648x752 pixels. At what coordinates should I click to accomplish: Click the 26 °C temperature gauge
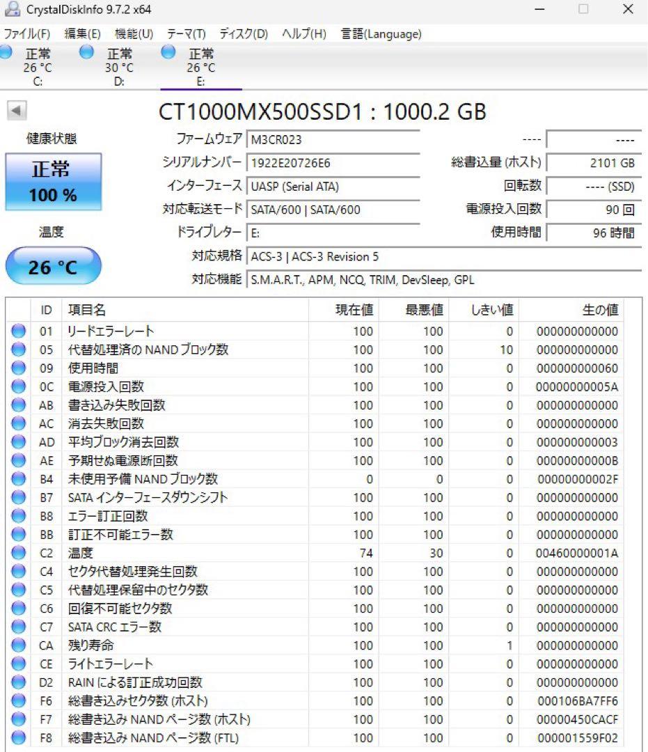[53, 265]
